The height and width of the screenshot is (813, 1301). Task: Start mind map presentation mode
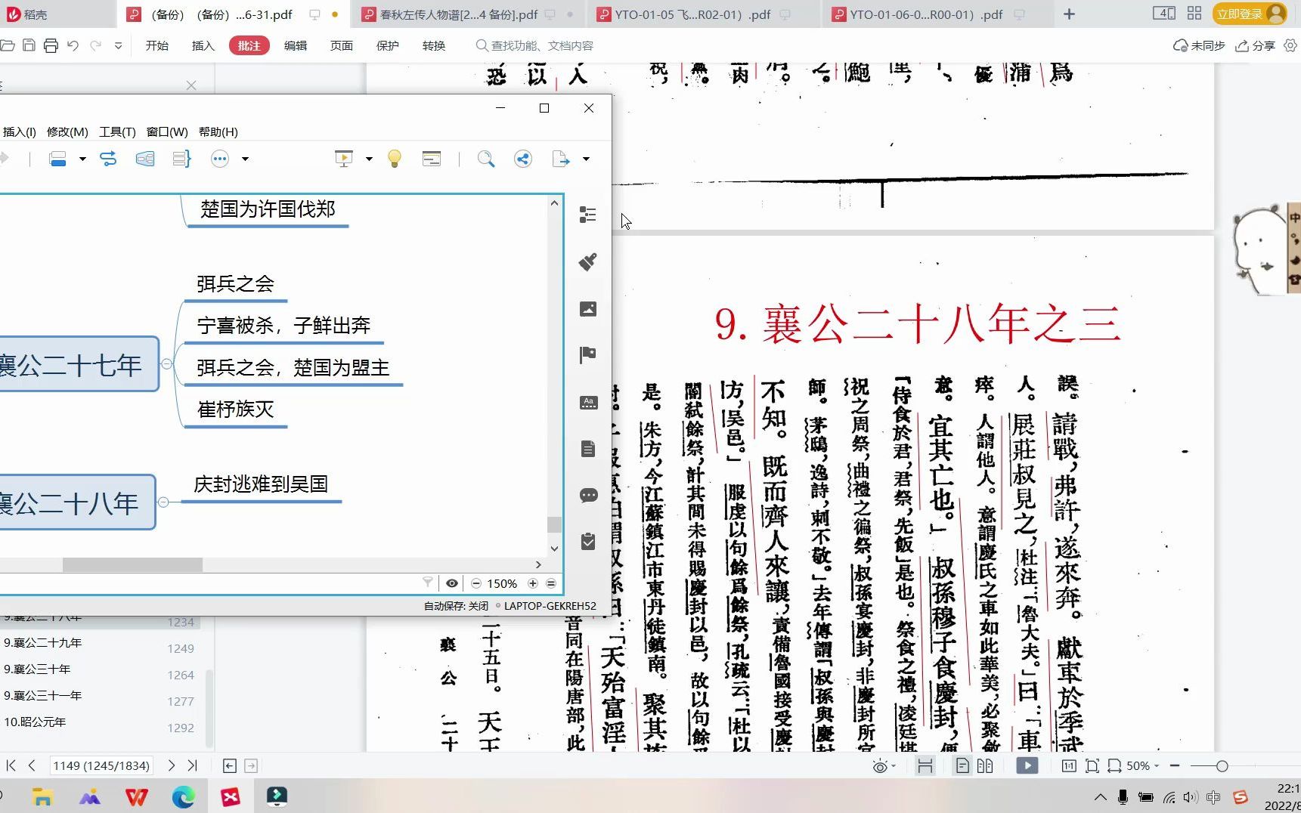click(x=344, y=159)
